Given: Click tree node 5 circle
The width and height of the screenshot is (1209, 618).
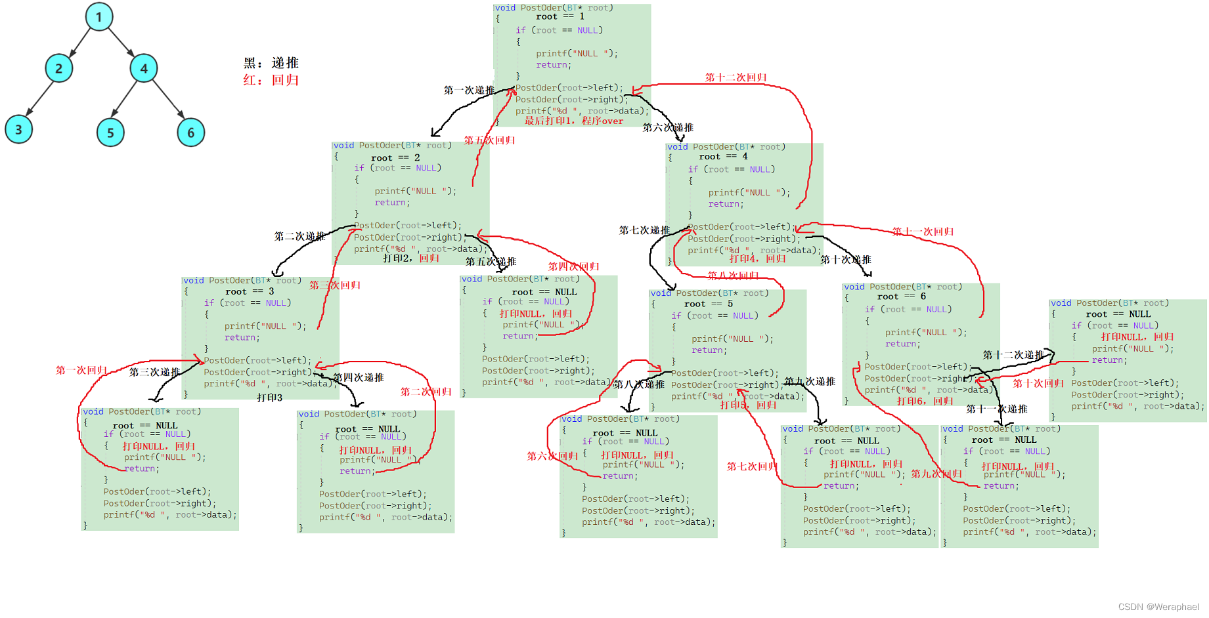Looking at the screenshot, I should [x=110, y=133].
